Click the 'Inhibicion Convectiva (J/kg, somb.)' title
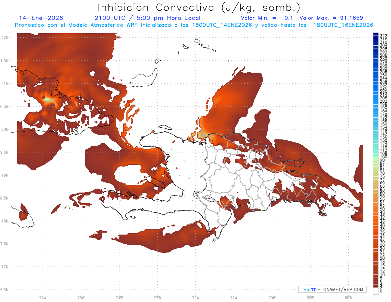391x302 pixels. [x=199, y=7]
